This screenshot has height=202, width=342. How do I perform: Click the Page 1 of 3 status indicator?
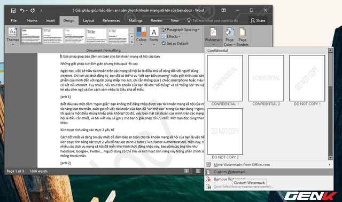click(x=15, y=171)
